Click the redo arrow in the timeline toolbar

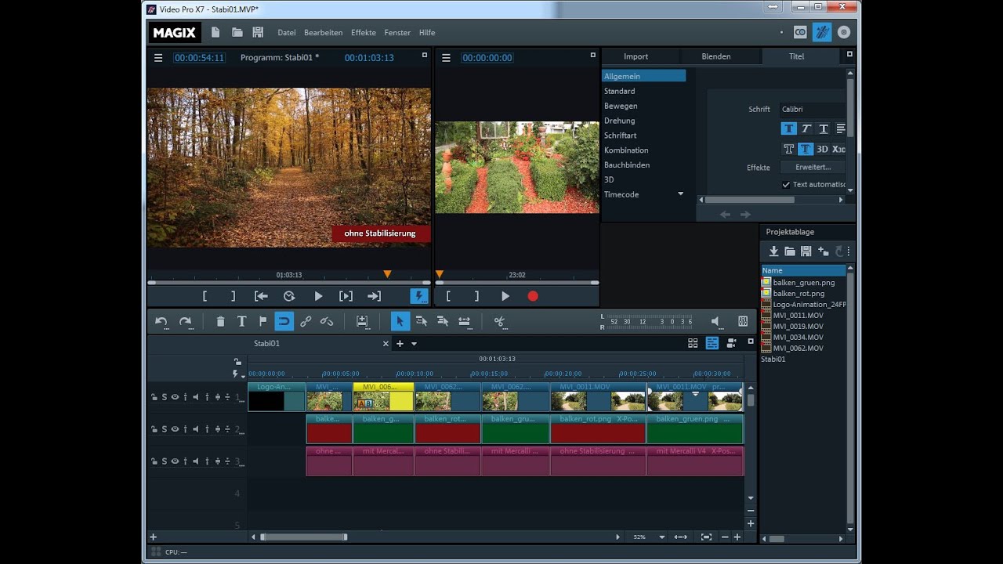186,321
